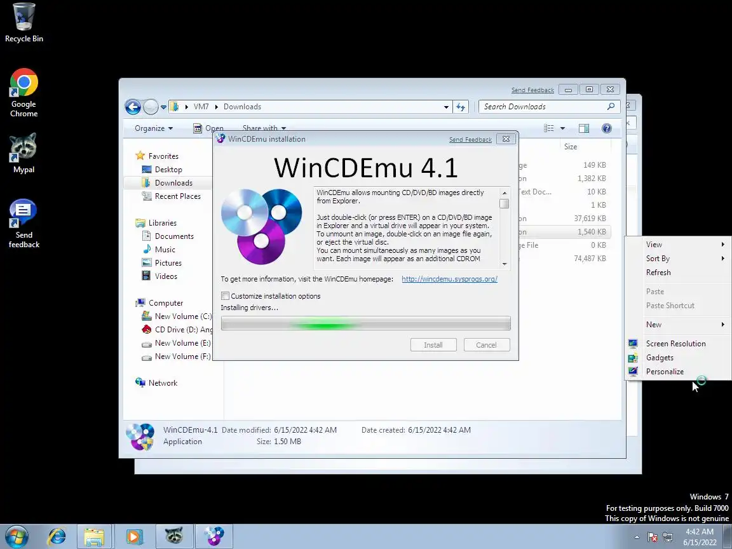Click the change view icon in Explorer
The width and height of the screenshot is (732, 549).
pyautogui.click(x=549, y=128)
